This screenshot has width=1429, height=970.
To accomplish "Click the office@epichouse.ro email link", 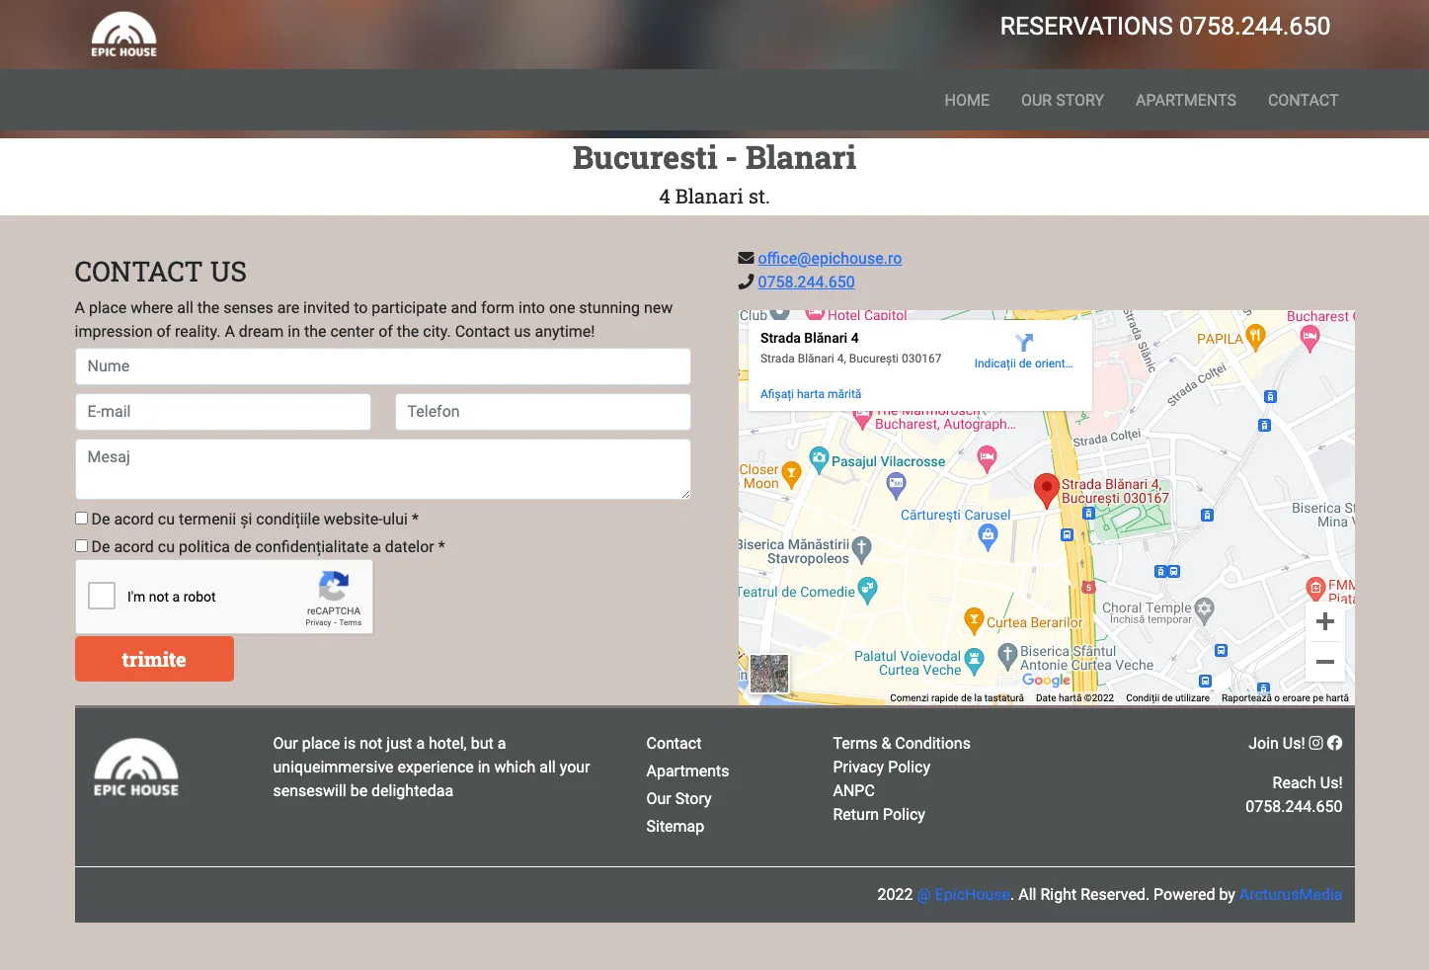I will [x=829, y=258].
